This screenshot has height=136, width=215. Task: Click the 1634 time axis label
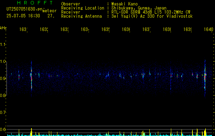85,29
